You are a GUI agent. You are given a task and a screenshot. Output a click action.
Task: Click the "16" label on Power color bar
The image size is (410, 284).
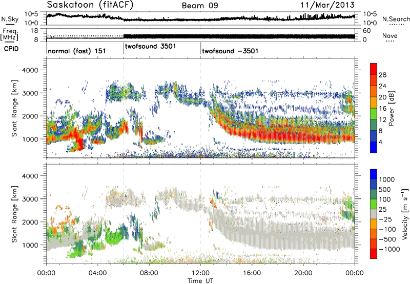(382, 109)
